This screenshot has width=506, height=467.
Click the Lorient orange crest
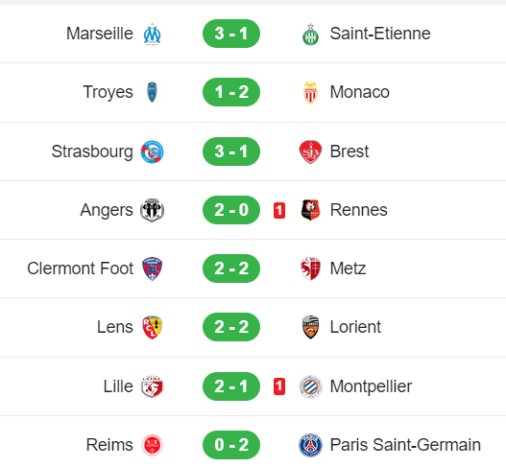coord(310,327)
